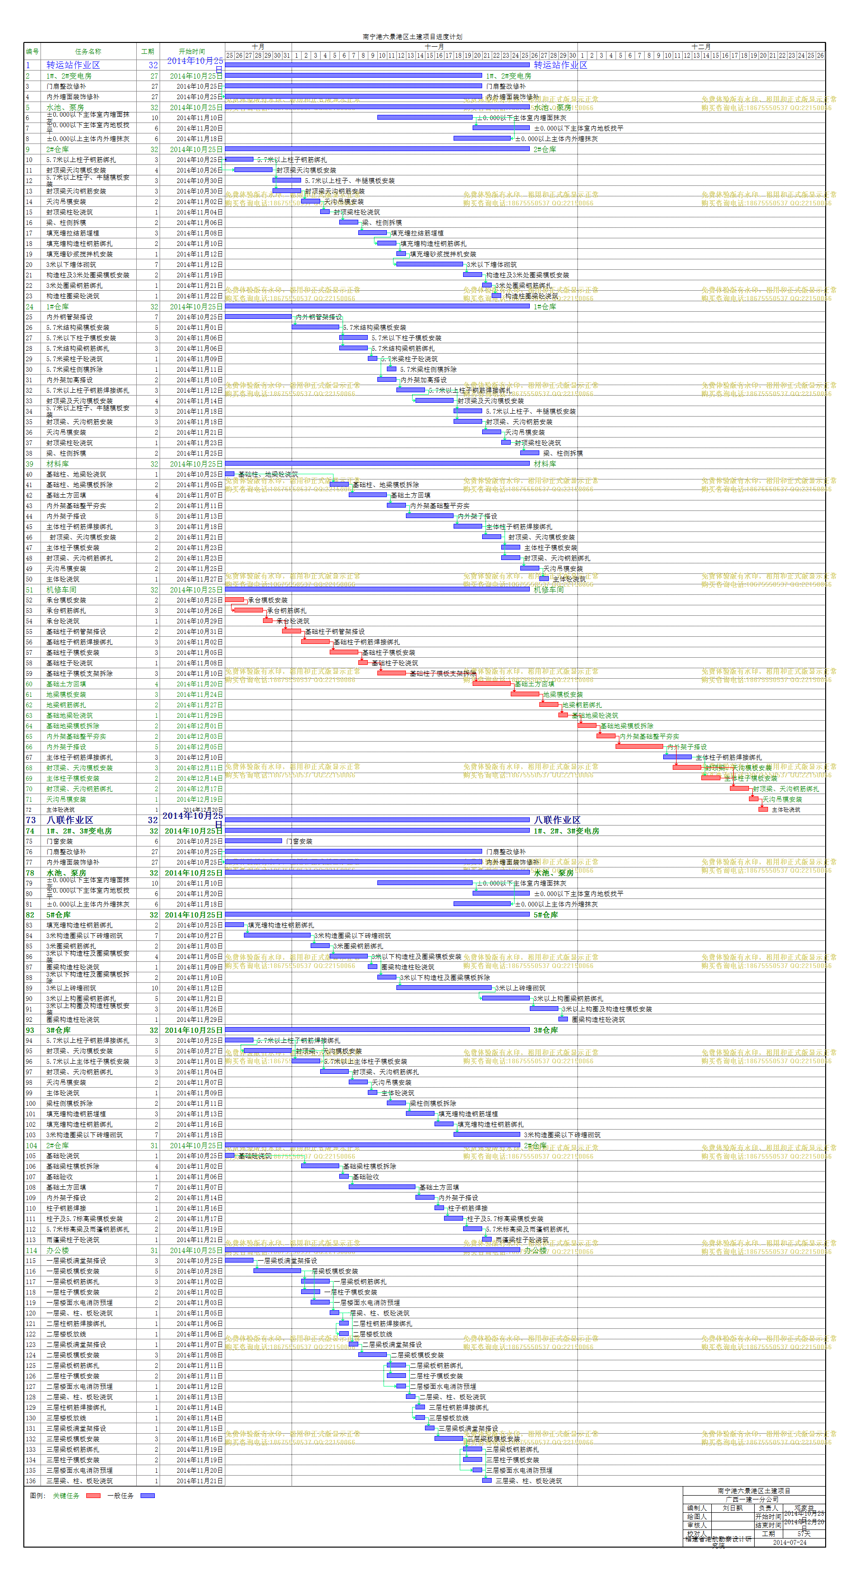Select row 75 task name 门窗安装
This screenshot has width=849, height=1580.
click(60, 842)
